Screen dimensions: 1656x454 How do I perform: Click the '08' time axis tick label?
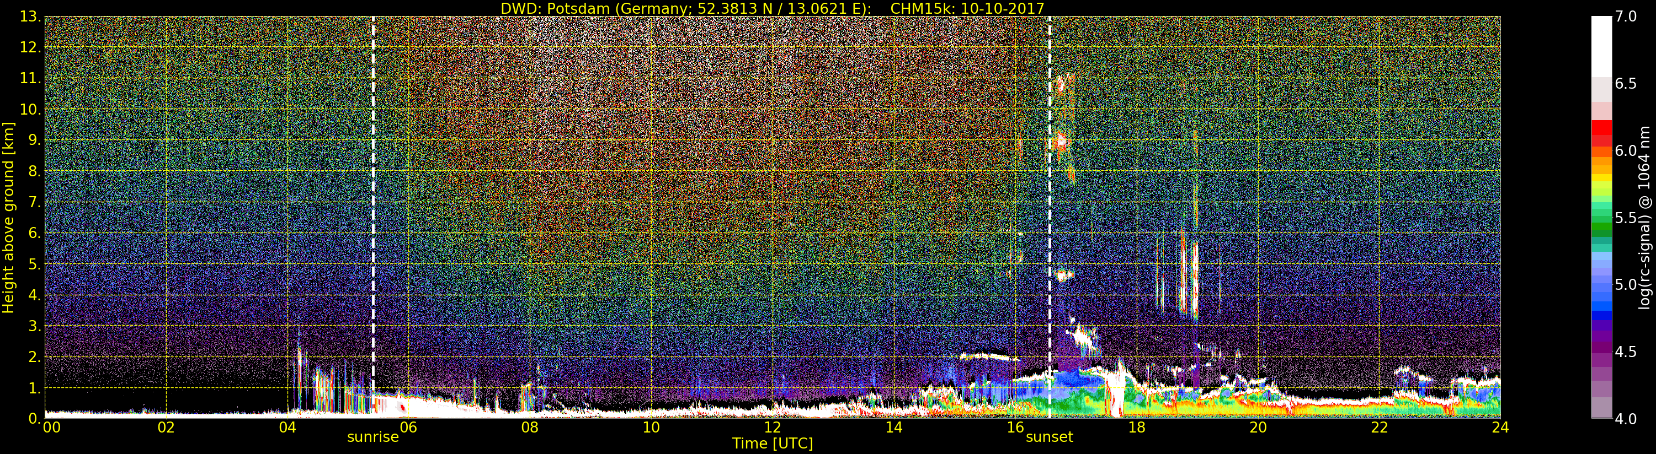point(530,428)
